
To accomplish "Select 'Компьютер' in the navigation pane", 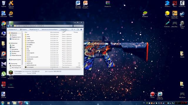I will point(14,64).
